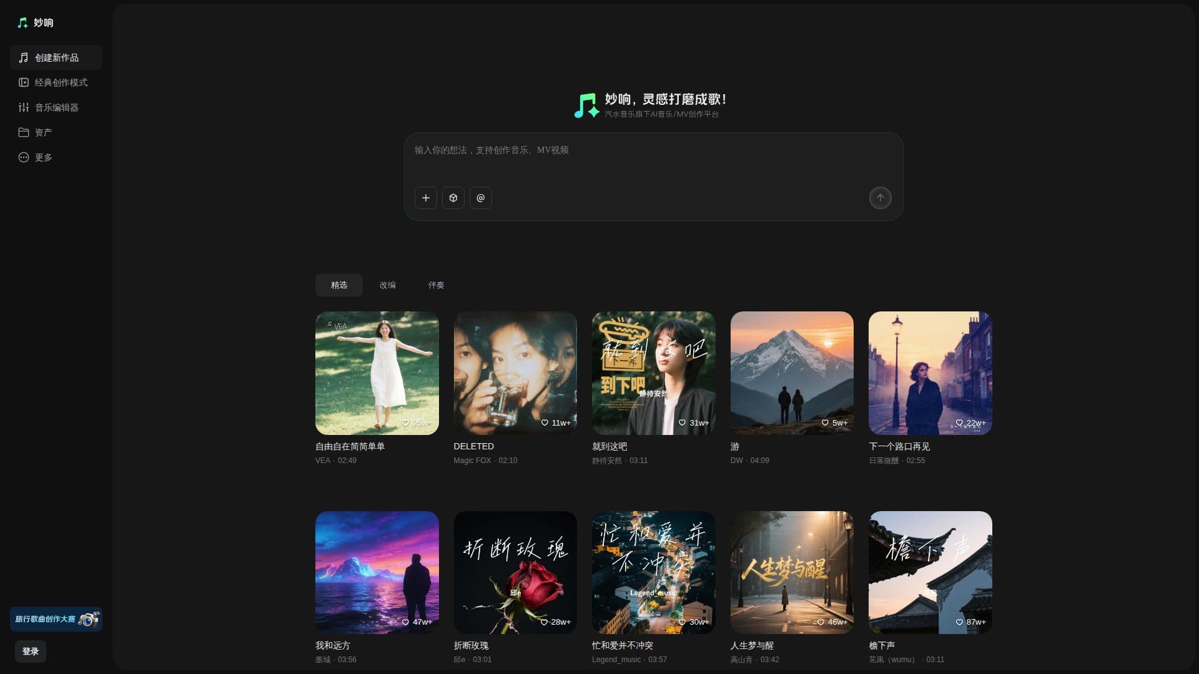
Task: Like 就到这吧 using its 31w+ heart icon
Action: coord(682,422)
